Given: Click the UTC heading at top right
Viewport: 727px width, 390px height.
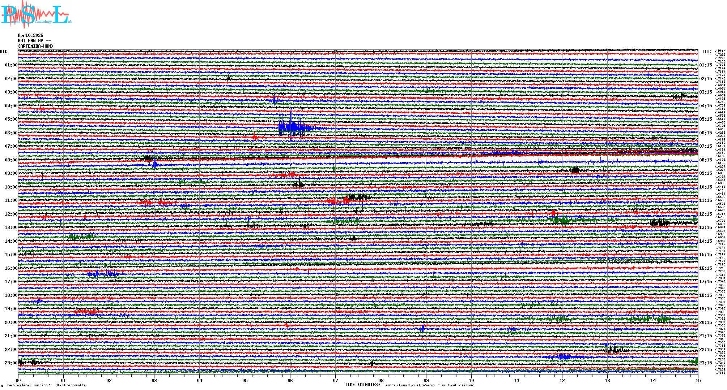Looking at the screenshot, I should click(707, 52).
